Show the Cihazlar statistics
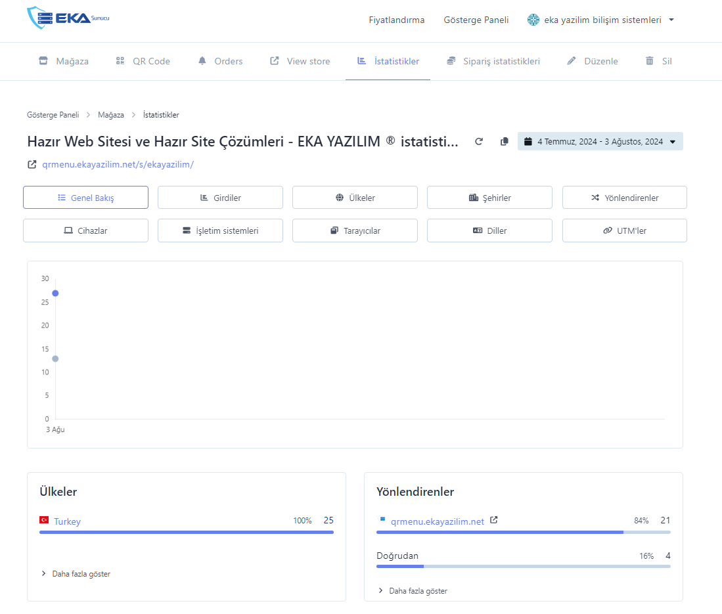The width and height of the screenshot is (722, 614). pyautogui.click(x=85, y=230)
